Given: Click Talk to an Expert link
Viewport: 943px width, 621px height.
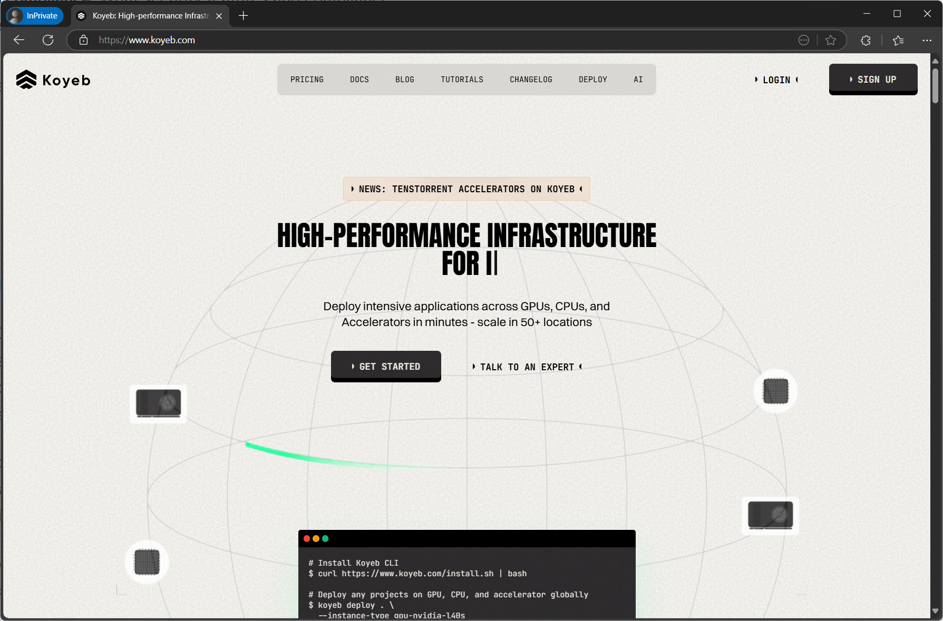Looking at the screenshot, I should 527,367.
